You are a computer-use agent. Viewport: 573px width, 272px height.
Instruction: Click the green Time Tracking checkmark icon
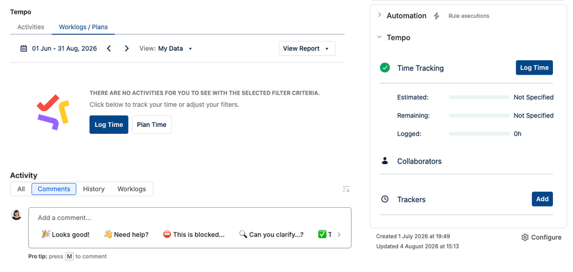[385, 68]
